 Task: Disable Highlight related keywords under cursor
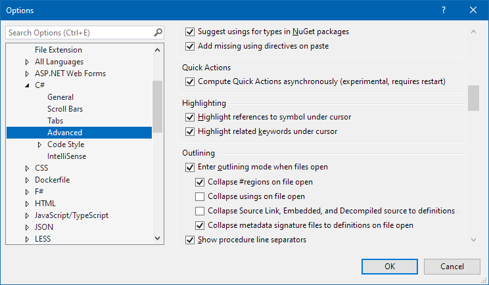(191, 131)
